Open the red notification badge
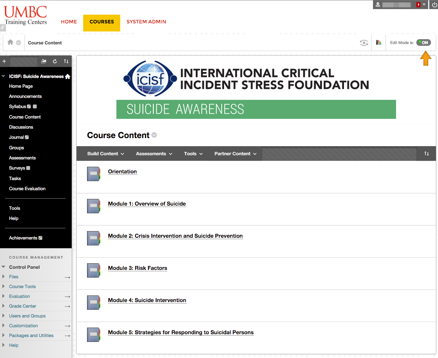438x358 pixels. click(x=418, y=5)
